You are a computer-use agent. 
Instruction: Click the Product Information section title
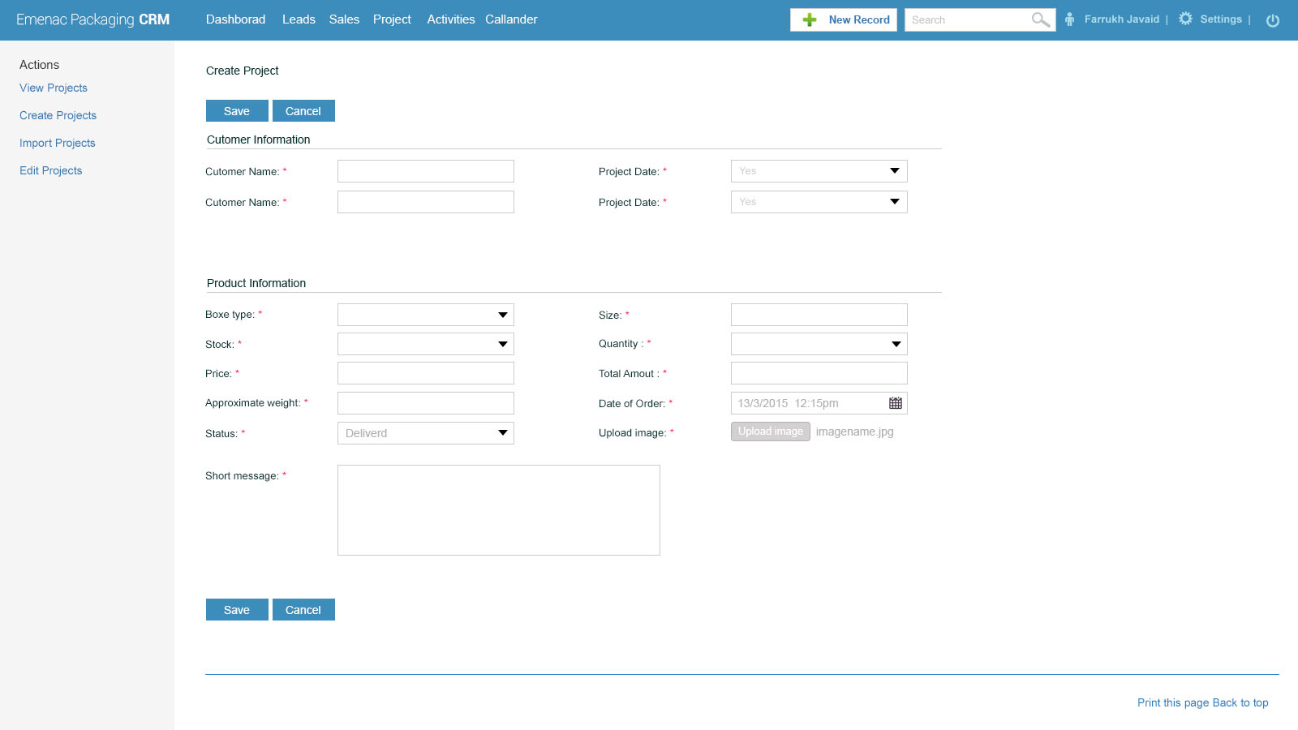click(x=256, y=283)
